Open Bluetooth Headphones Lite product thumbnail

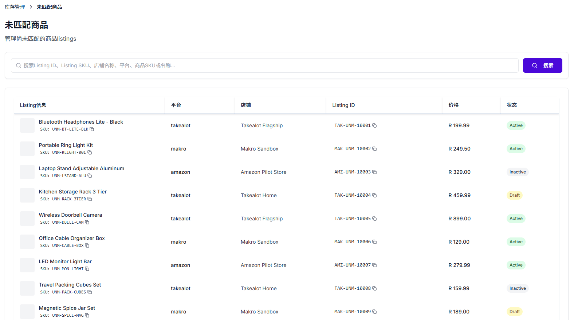point(27,125)
